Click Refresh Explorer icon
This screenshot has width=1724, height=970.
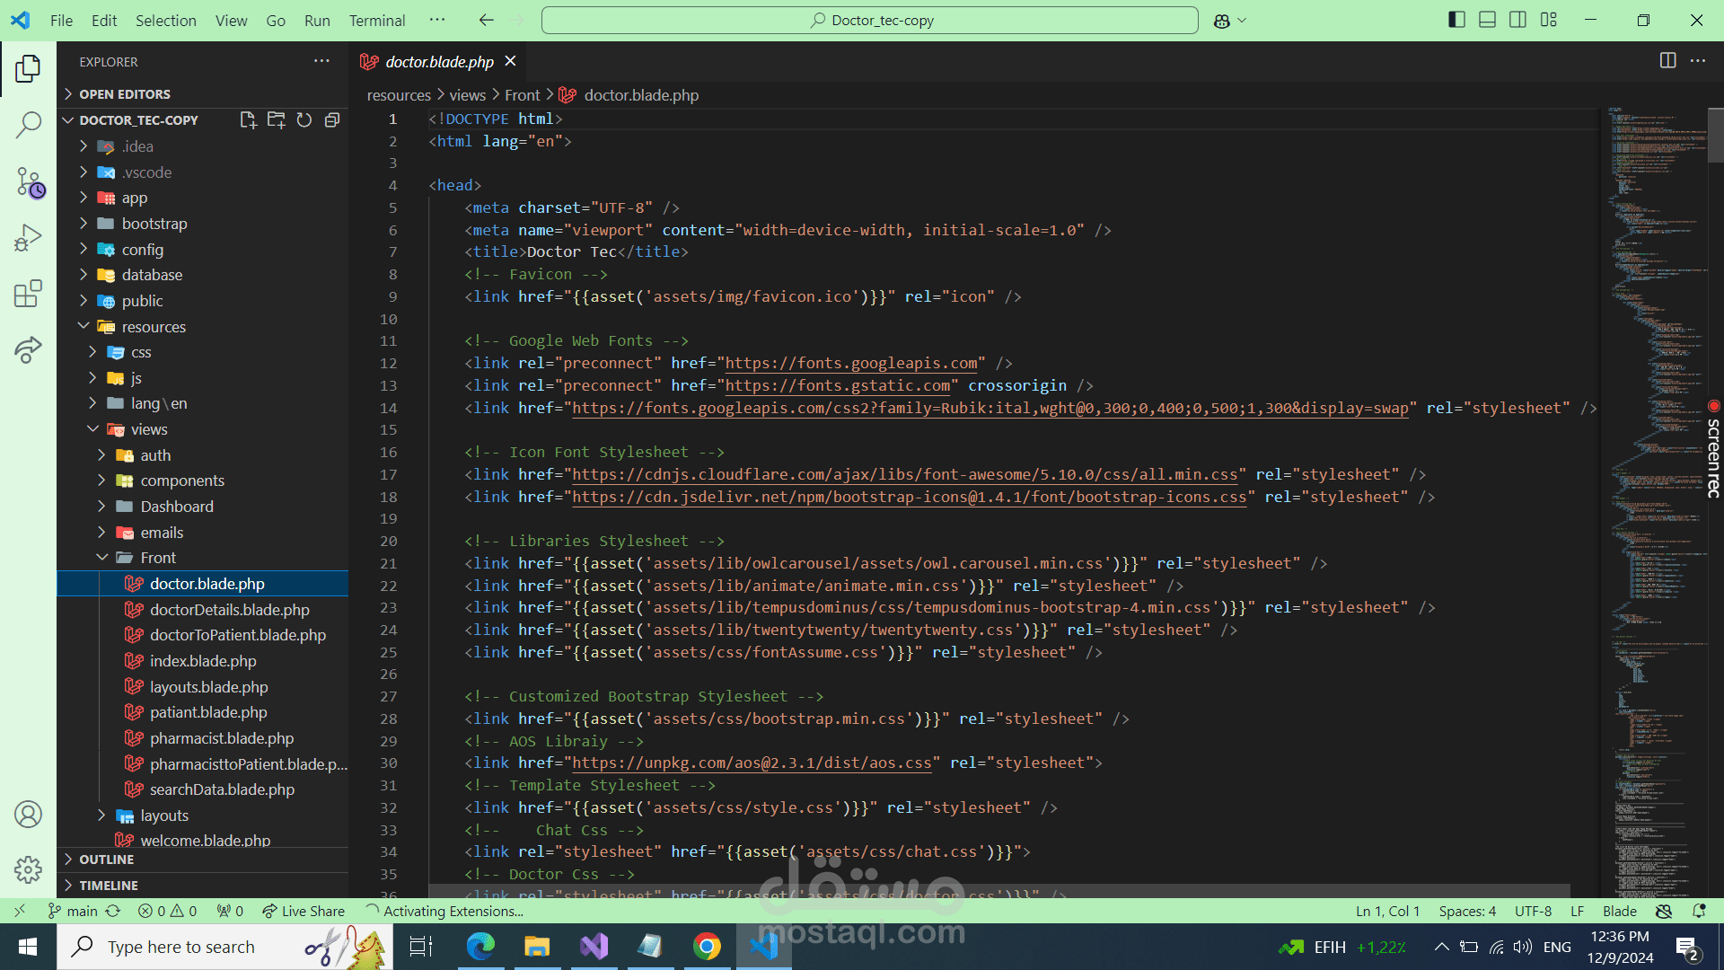304,120
